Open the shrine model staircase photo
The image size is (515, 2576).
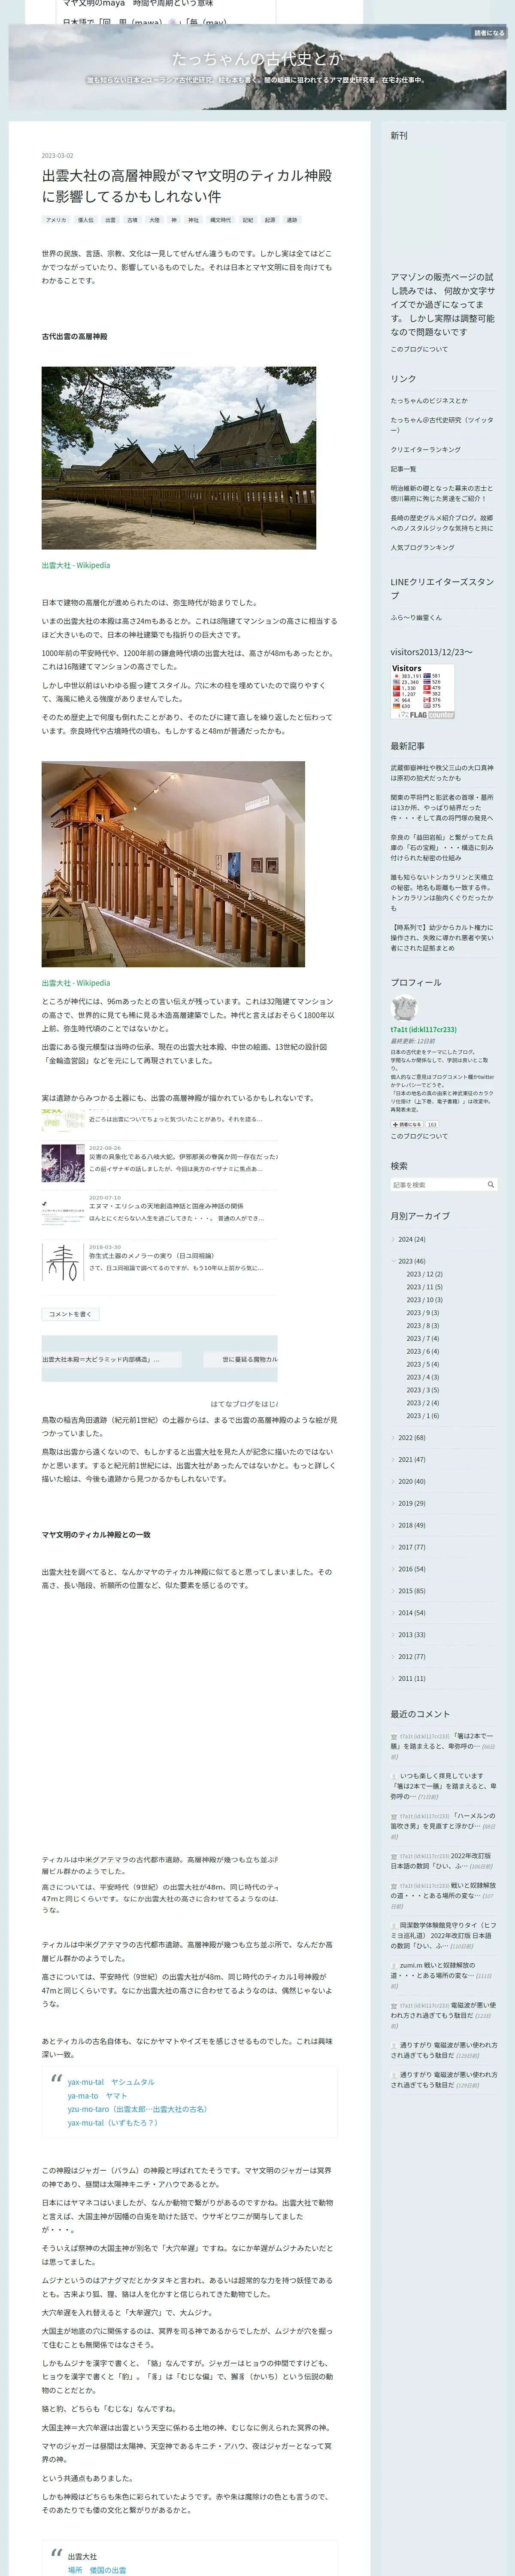pos(173,864)
